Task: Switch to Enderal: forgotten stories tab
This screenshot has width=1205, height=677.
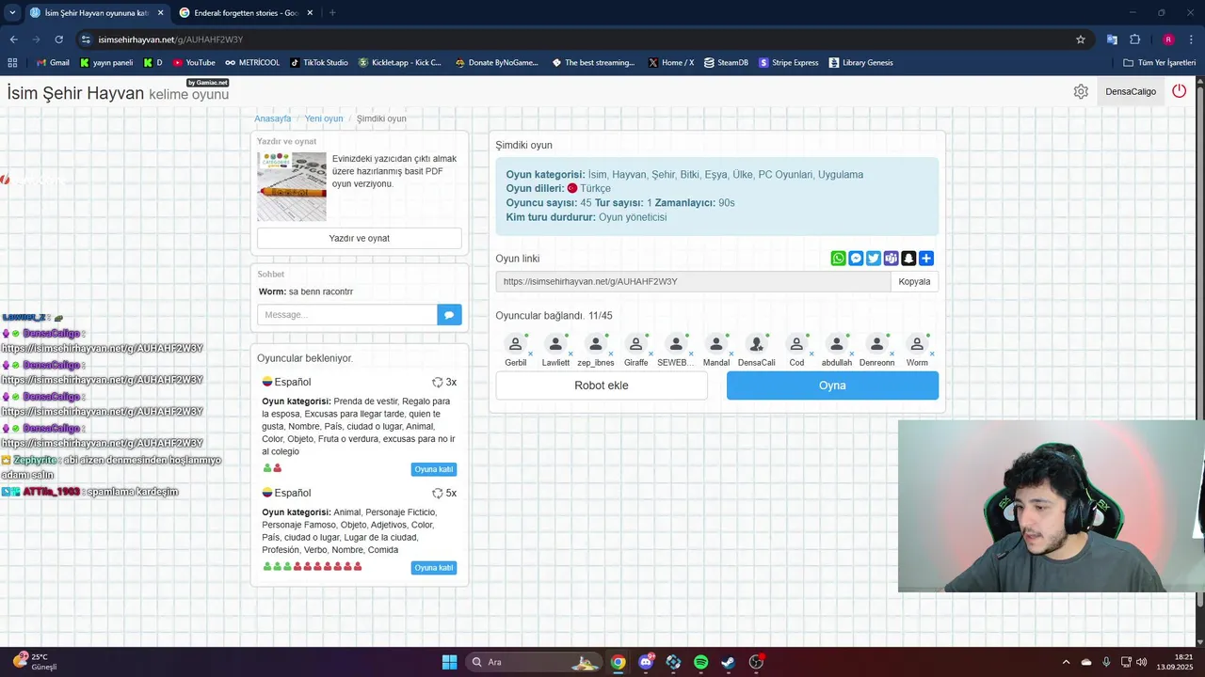Action: (247, 13)
